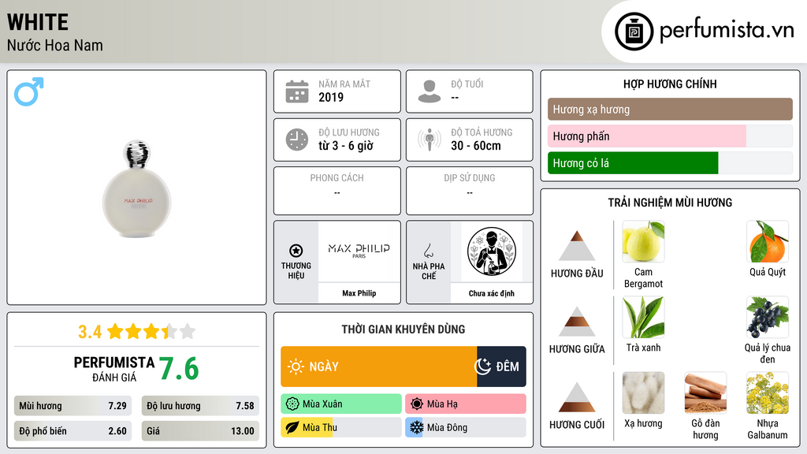Click the sun icon in Mùa Hạ
Image resolution: width=807 pixels, height=454 pixels.
(417, 404)
